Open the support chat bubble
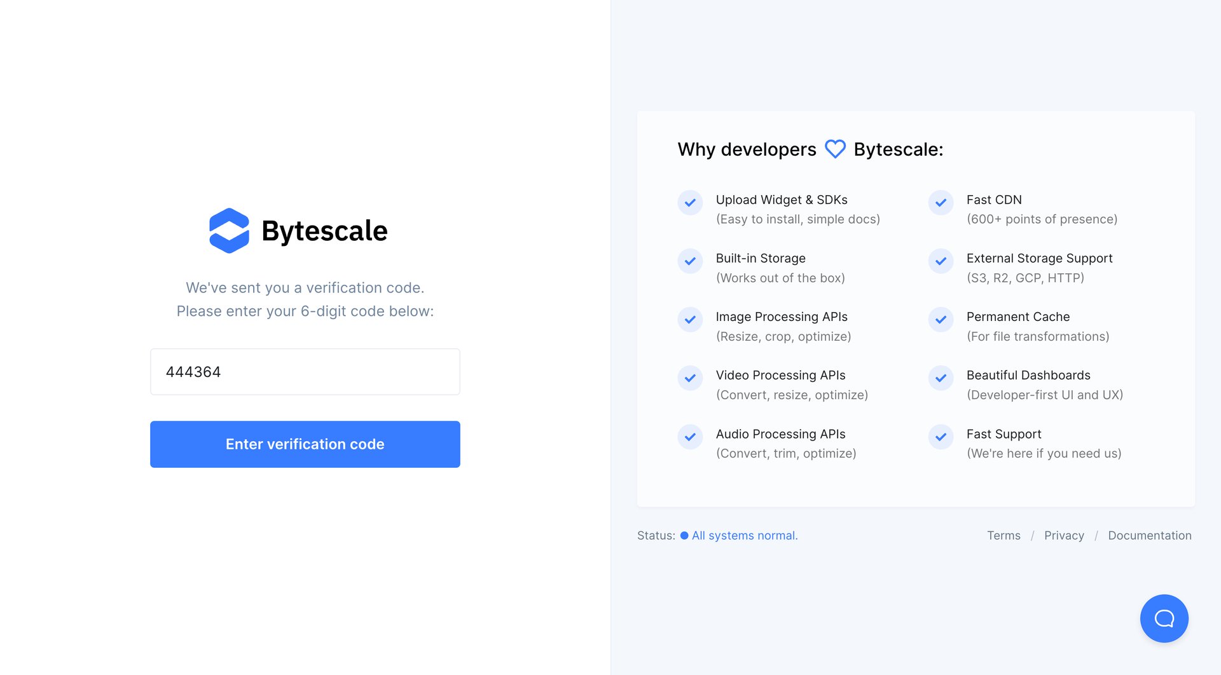 click(1164, 618)
